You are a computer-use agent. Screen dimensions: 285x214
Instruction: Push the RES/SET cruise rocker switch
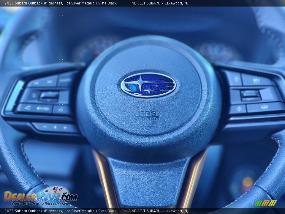pos(250,95)
